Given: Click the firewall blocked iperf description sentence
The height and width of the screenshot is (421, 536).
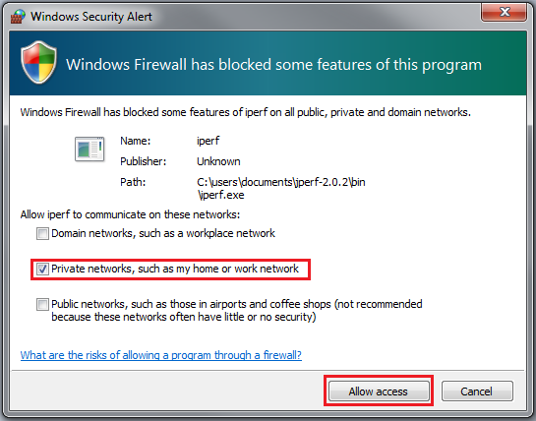Looking at the screenshot, I should [246, 112].
